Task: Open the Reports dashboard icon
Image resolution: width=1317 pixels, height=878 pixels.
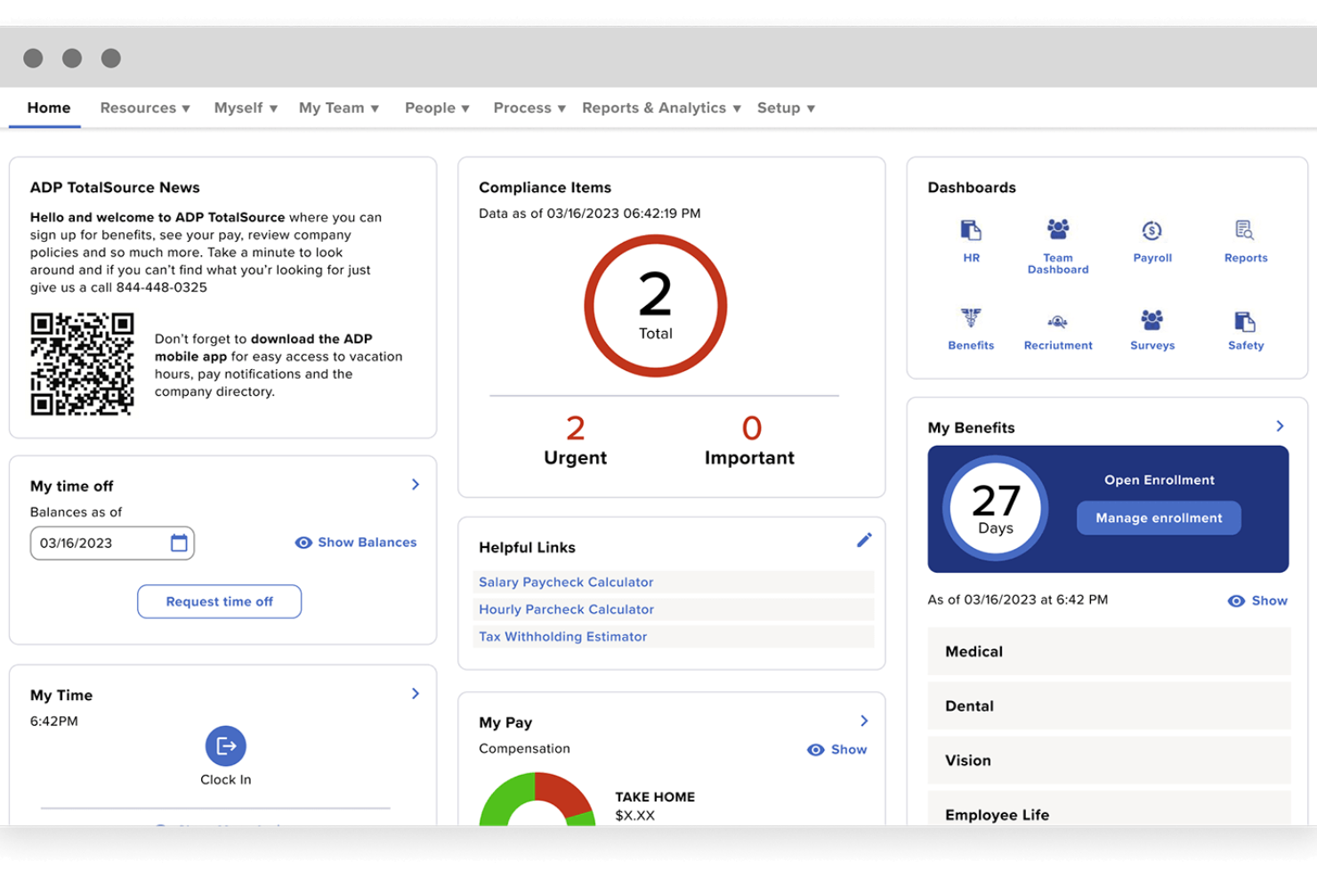Action: pyautogui.click(x=1245, y=230)
